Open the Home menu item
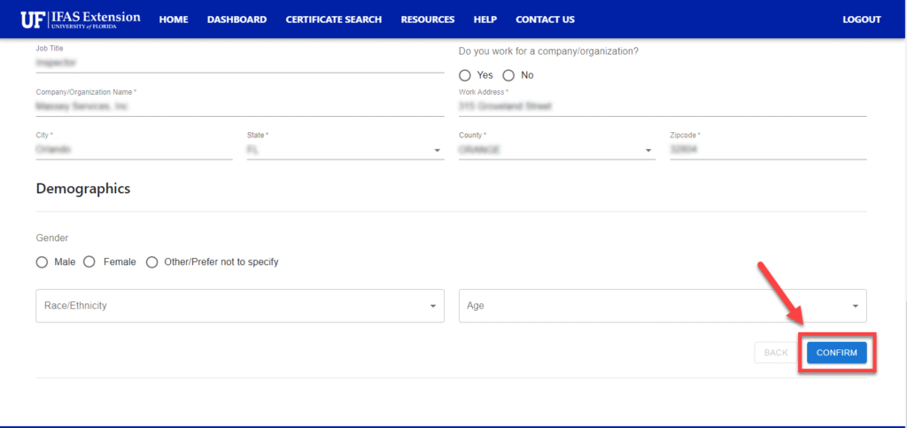This screenshot has width=907, height=428. point(174,19)
